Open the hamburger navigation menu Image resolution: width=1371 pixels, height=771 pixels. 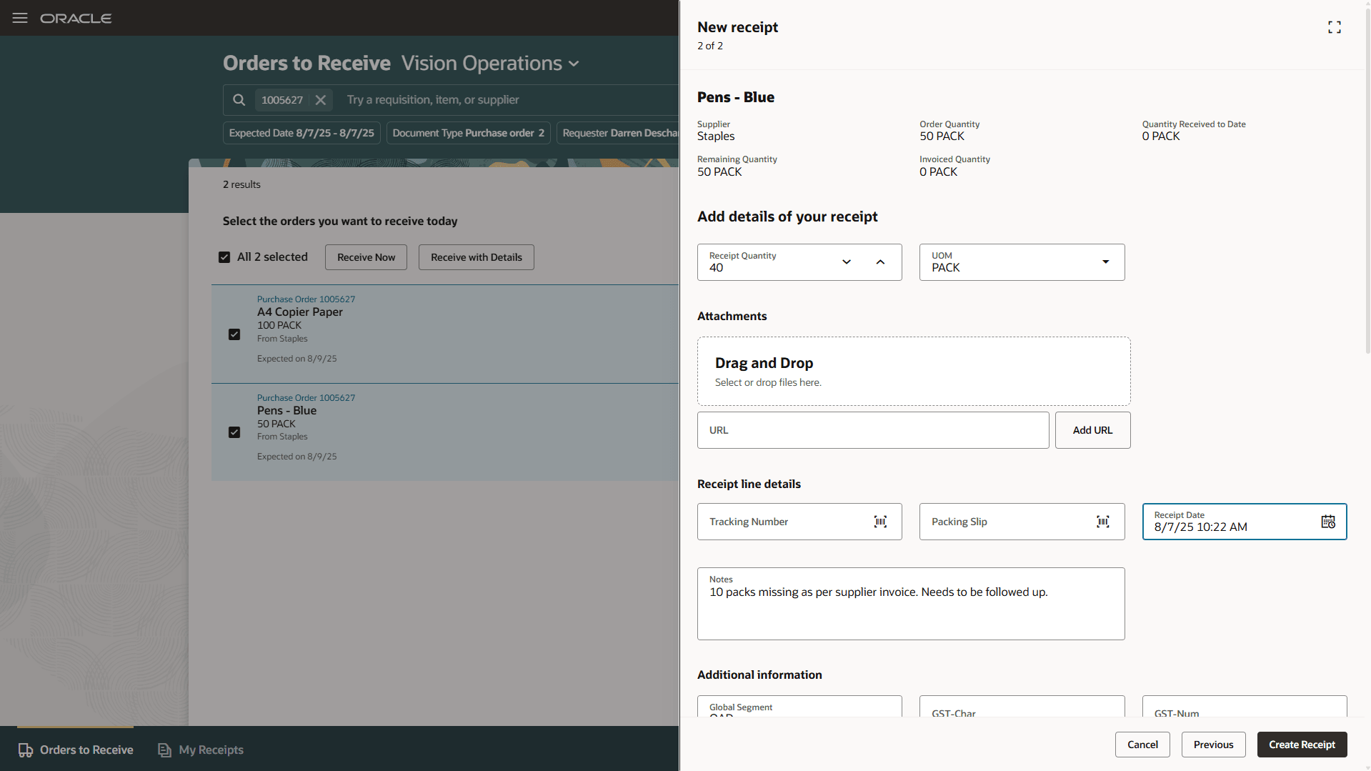point(20,18)
